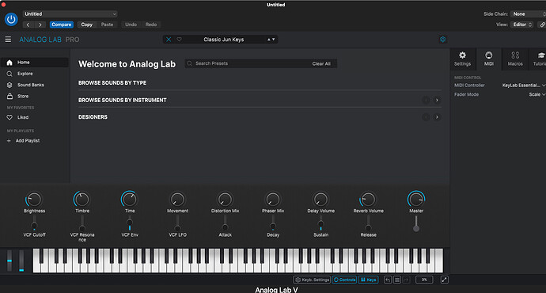
Task: Close the preset with the X icon
Action: (169, 40)
